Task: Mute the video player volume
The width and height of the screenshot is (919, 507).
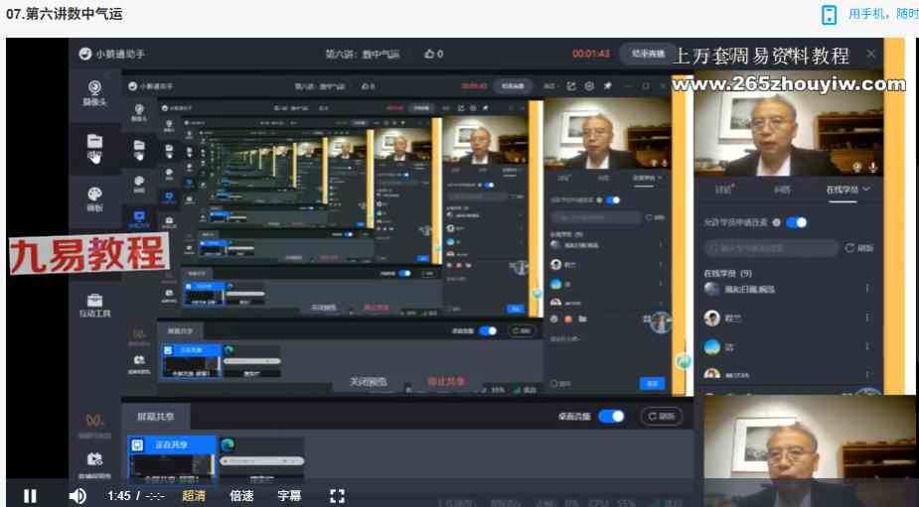Action: pyautogui.click(x=77, y=495)
